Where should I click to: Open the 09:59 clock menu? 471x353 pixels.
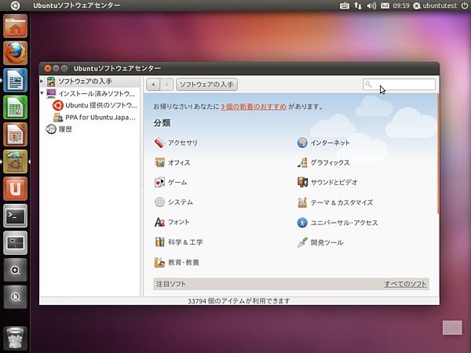[401, 5]
